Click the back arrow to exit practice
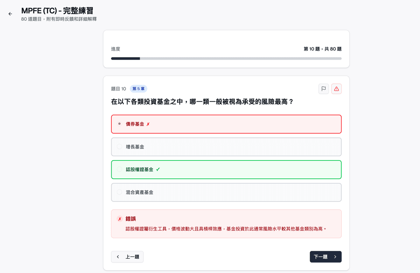This screenshot has height=273, width=420. 10,14
